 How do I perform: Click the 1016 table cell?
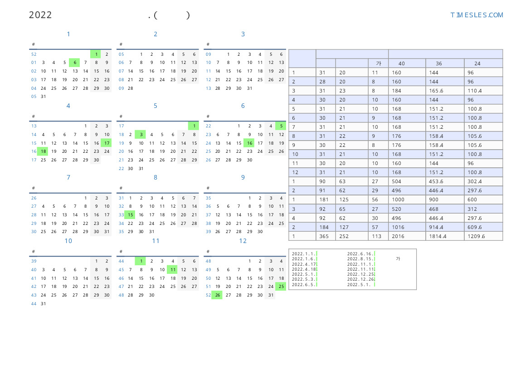[407, 227]
